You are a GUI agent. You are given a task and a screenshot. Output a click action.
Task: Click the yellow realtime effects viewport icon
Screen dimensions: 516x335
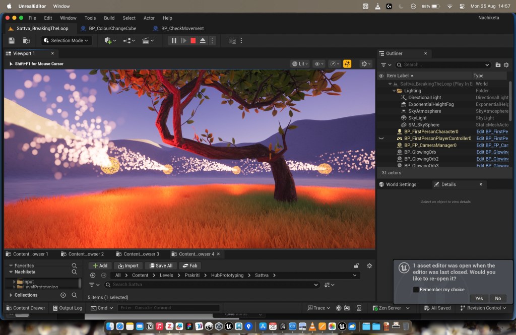click(x=347, y=64)
